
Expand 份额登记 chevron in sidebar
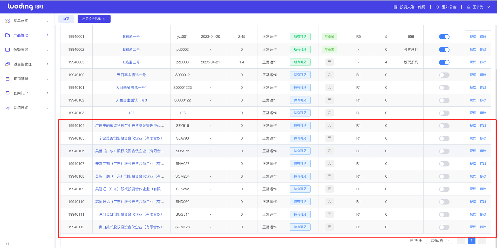pos(47,50)
